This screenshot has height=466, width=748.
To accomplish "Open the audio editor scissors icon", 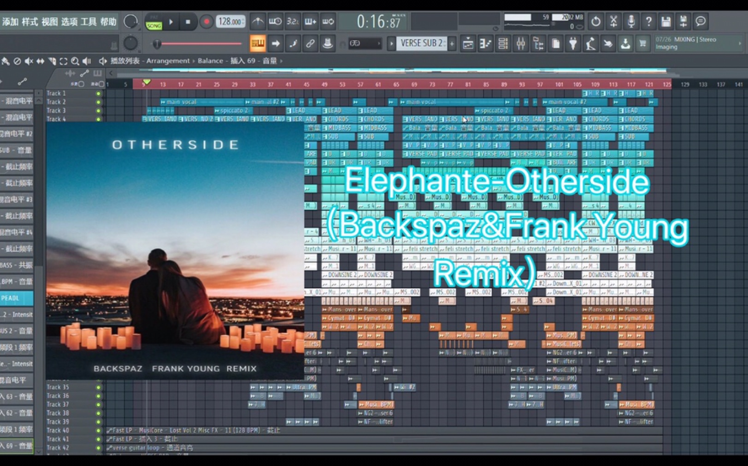I will [x=613, y=22].
